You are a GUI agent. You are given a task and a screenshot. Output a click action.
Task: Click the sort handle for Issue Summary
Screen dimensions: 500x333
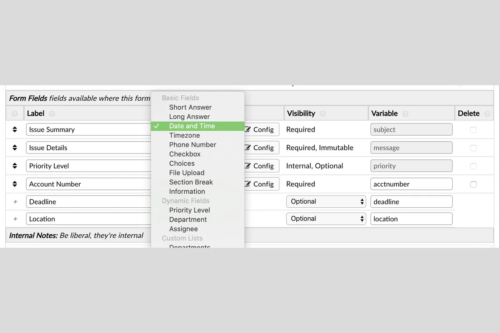point(15,129)
